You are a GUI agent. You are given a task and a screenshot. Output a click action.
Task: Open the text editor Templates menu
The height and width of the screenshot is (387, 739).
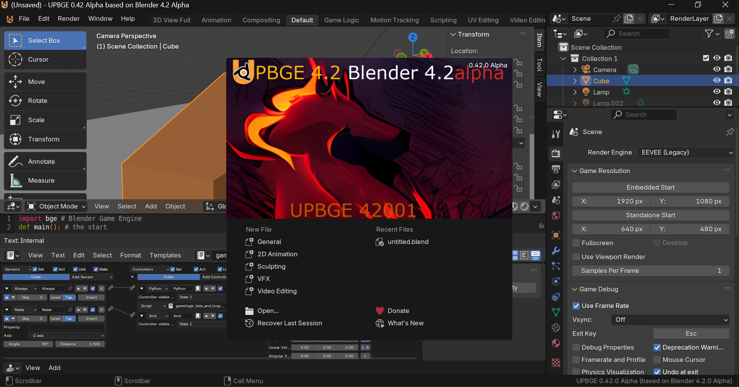tap(165, 255)
